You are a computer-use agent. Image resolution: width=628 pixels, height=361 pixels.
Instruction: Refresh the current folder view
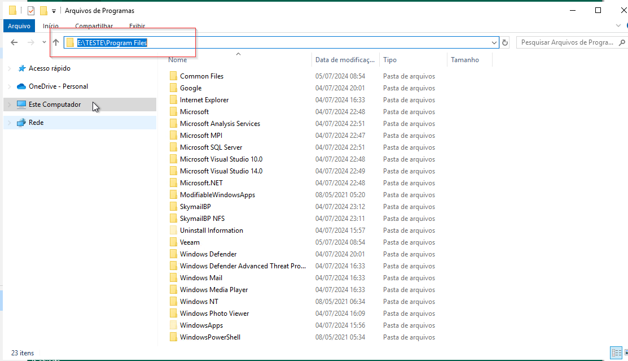tap(505, 42)
